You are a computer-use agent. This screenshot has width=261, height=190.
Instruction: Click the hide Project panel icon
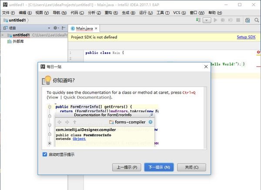point(64,28)
